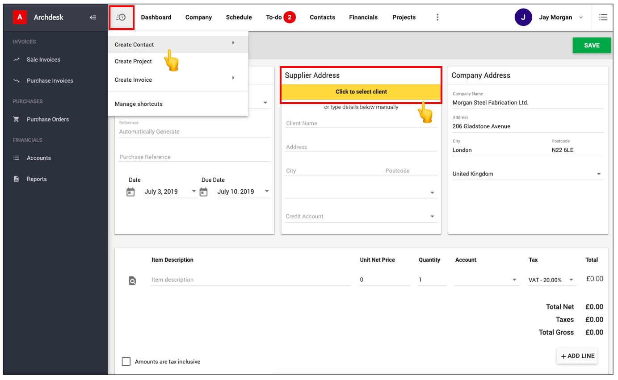Click the Jay Morgan name text

pos(556,17)
